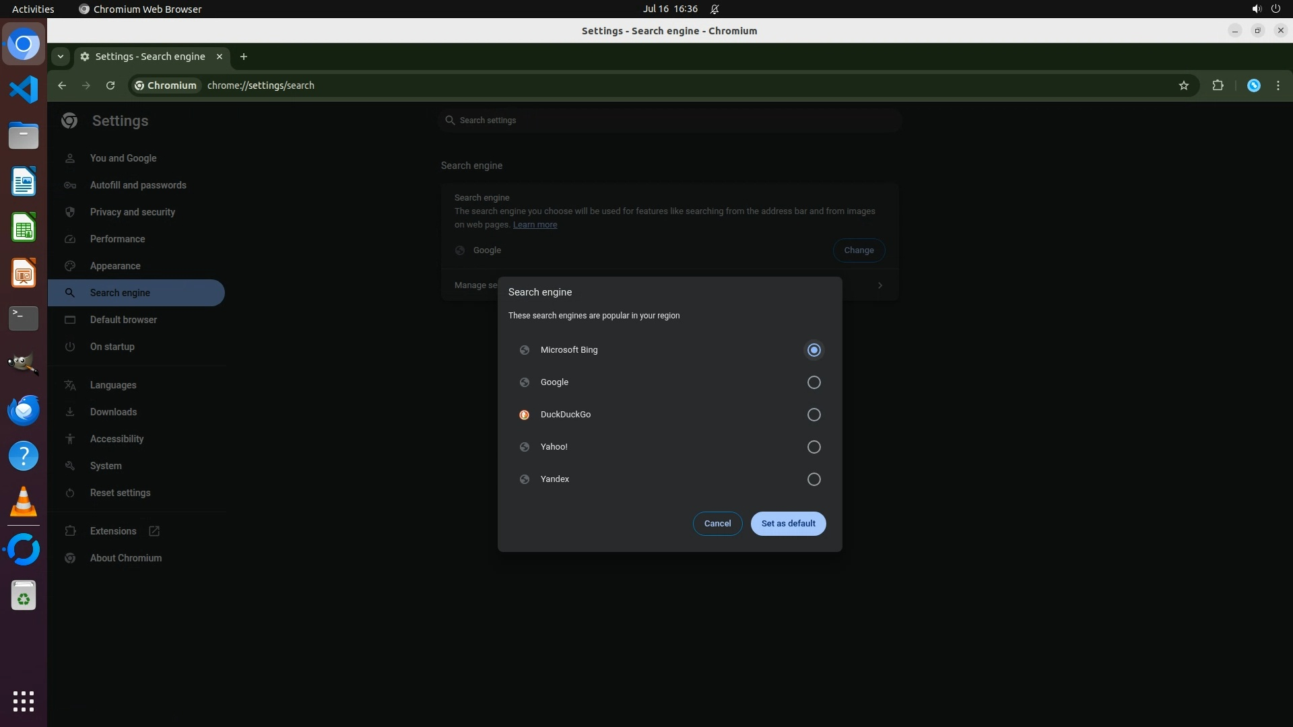Open the Extensions puzzle icon
Screen dimensions: 1293x727
click(1218, 85)
